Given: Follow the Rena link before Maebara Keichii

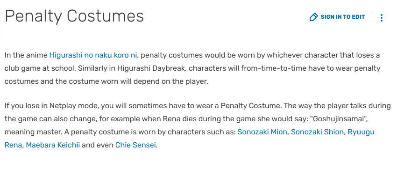Looking at the screenshot, I should (x=13, y=146).
